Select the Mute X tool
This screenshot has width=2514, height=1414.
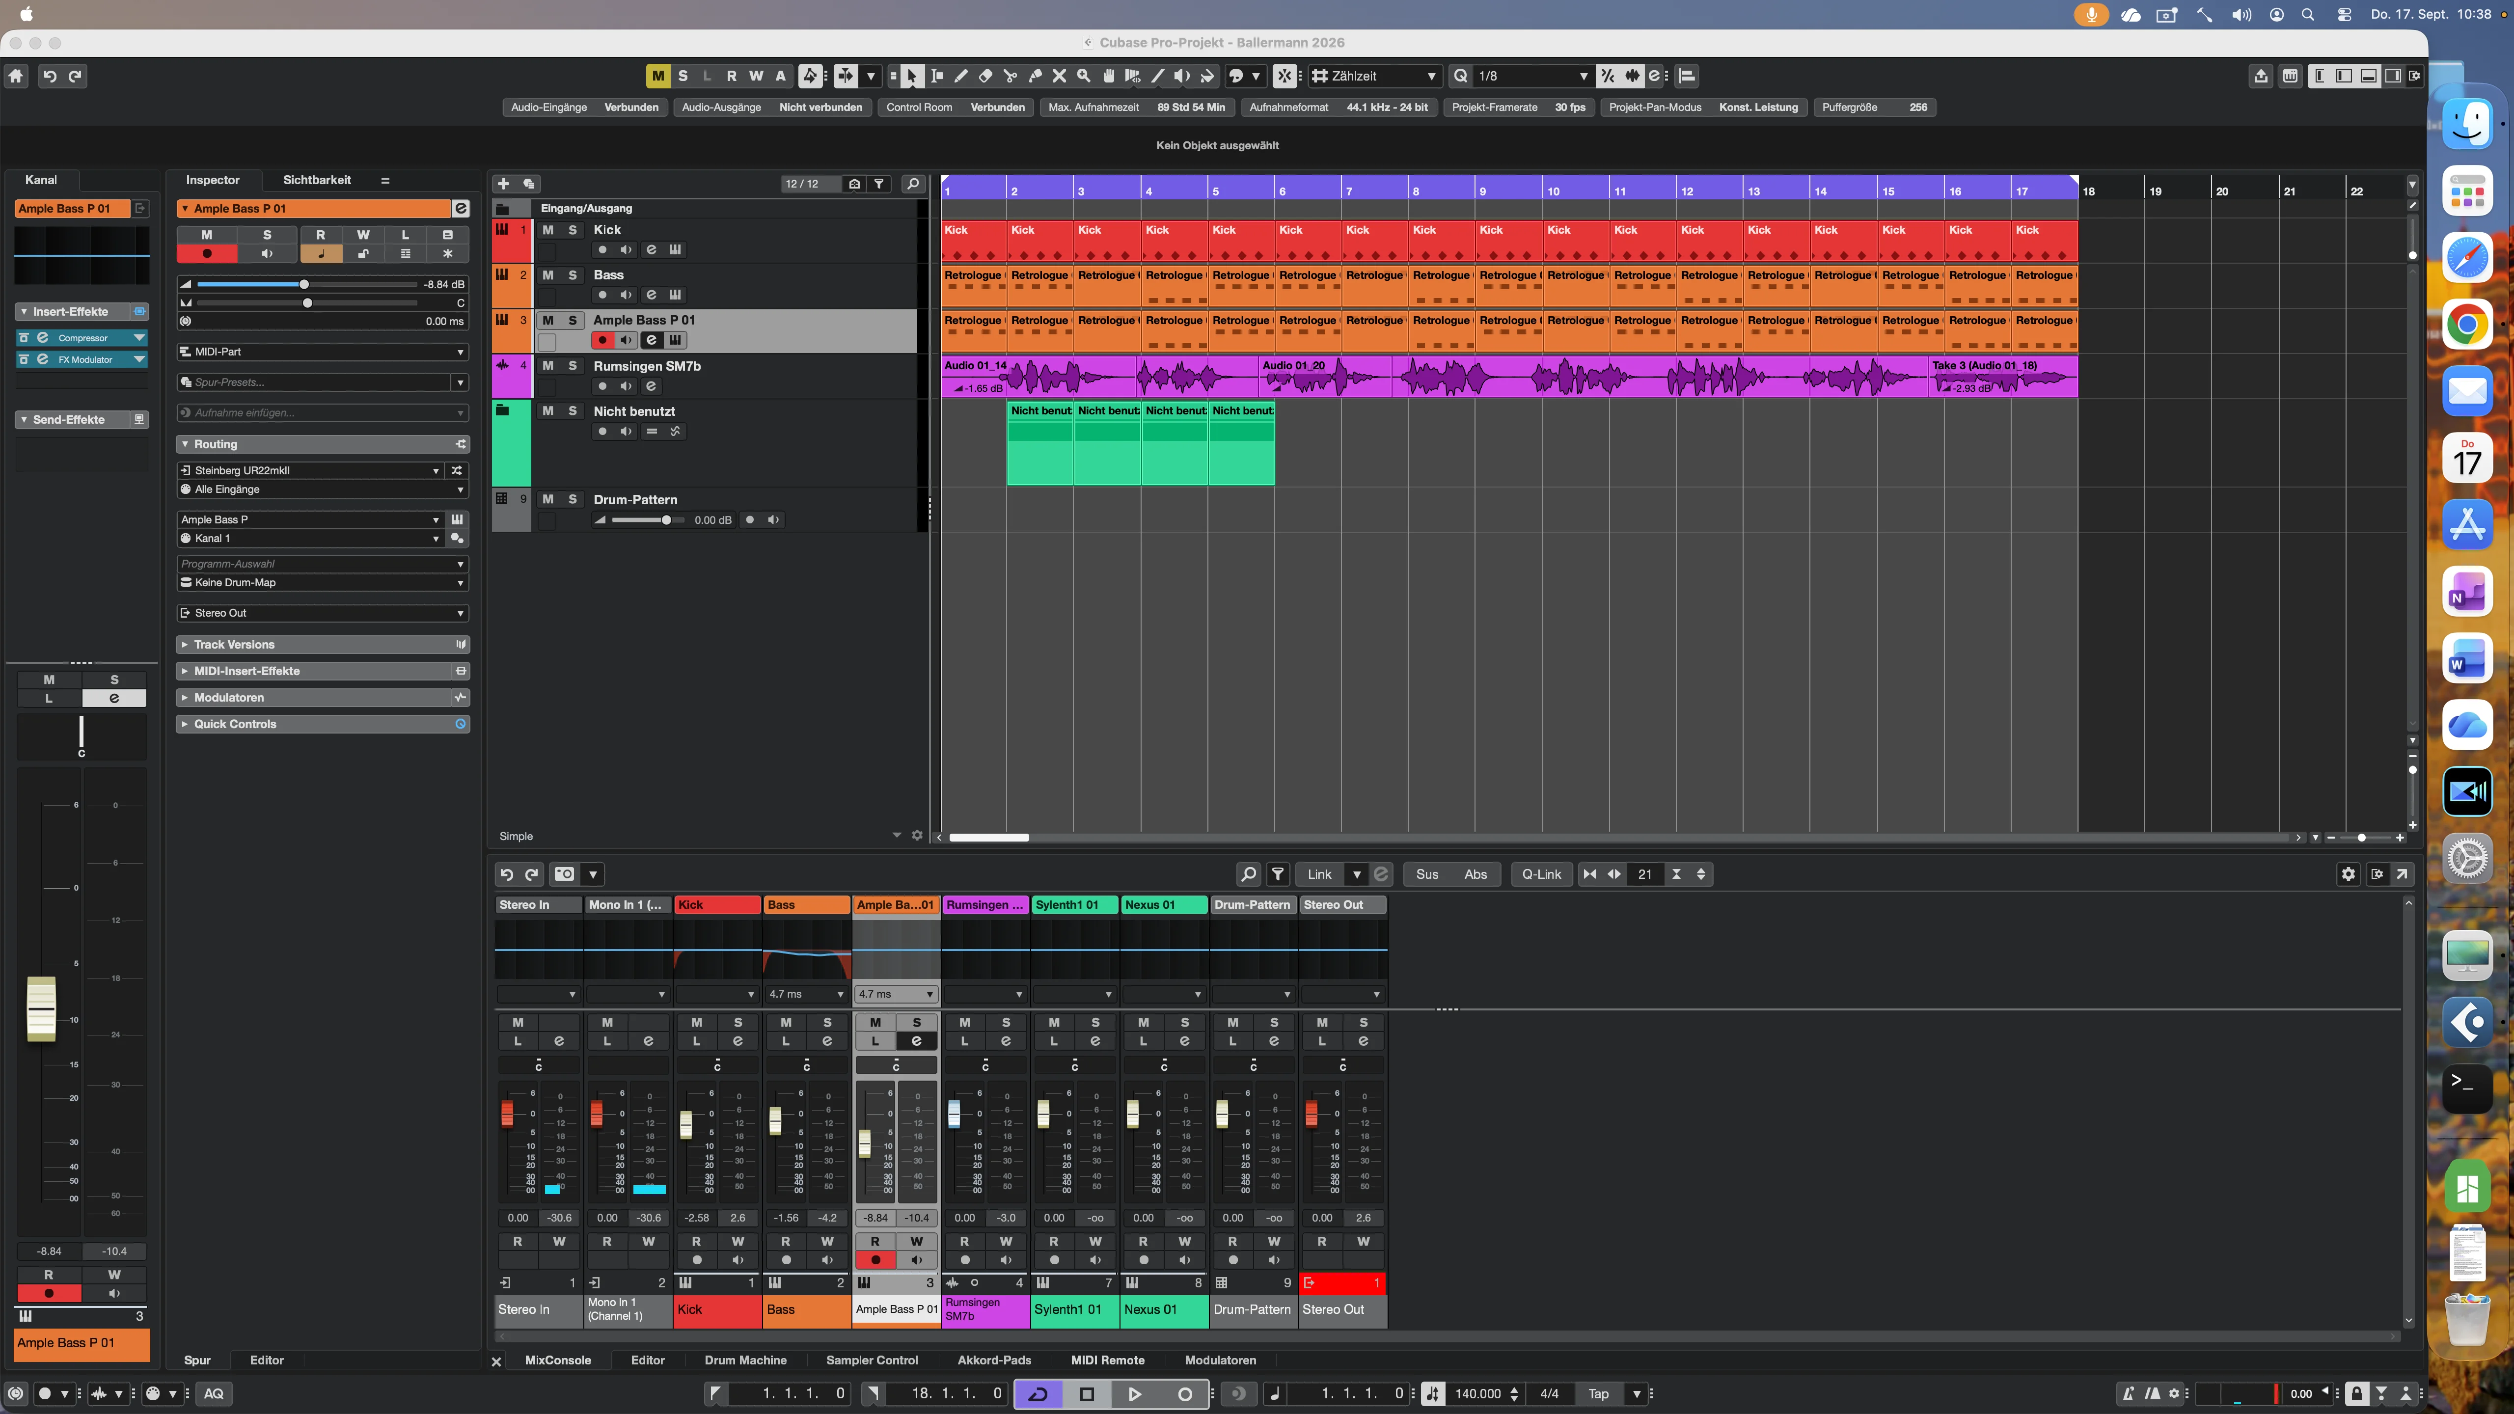click(x=1059, y=76)
